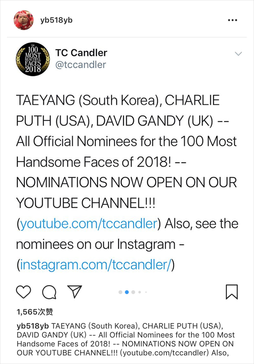Share post using the paper plane icon
254x364 pixels.
[74, 291]
